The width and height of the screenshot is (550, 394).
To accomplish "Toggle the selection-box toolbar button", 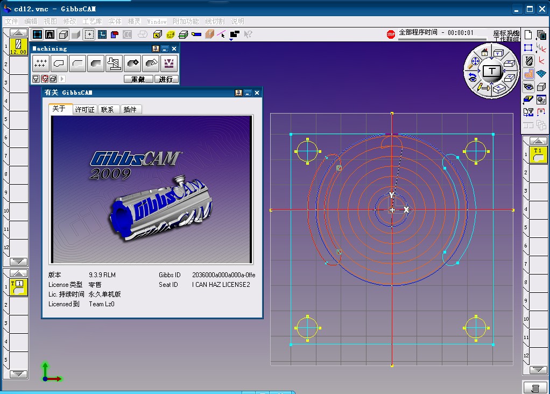I will point(37,34).
